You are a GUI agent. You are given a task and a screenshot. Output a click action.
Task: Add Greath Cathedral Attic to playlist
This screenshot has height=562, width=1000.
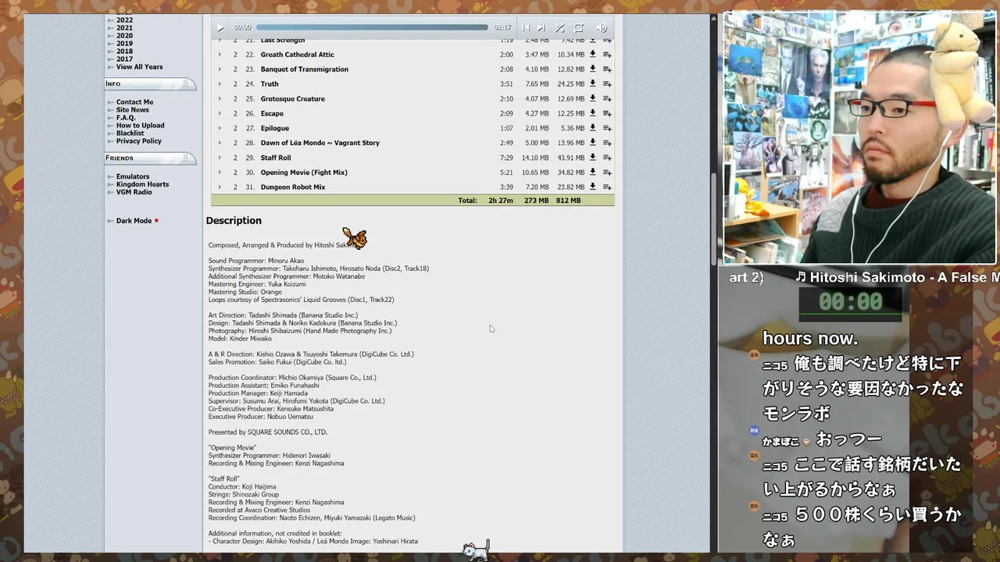(x=607, y=55)
